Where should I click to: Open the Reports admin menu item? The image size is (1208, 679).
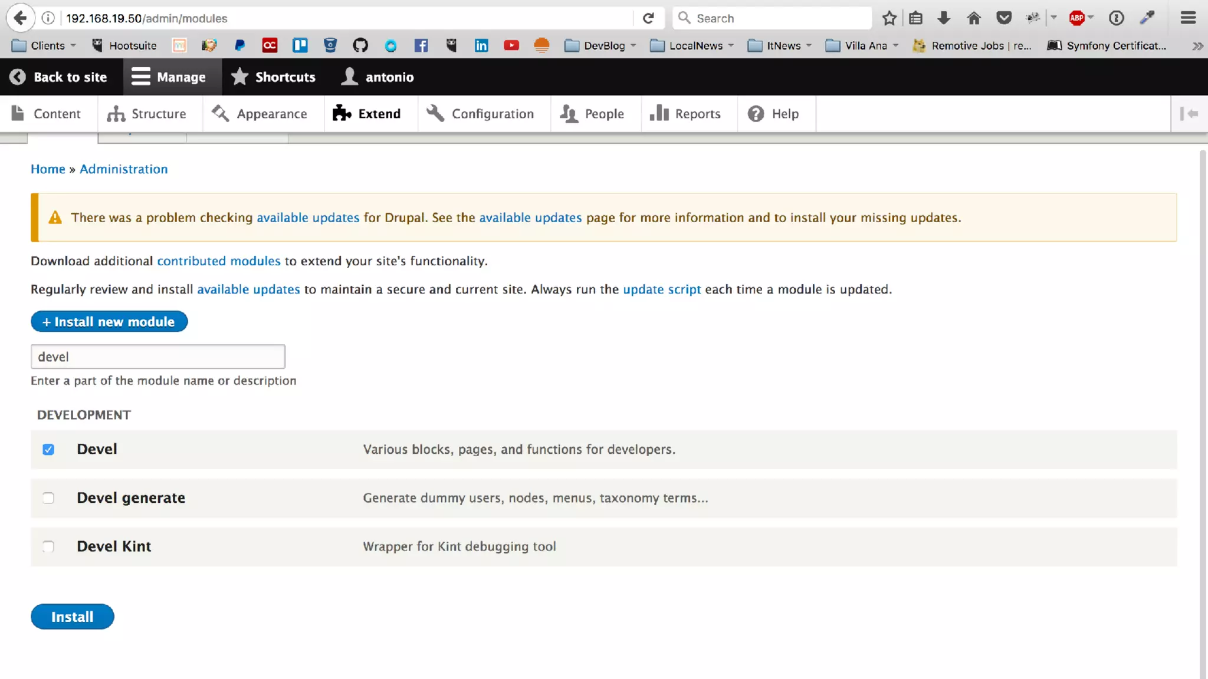pyautogui.click(x=685, y=114)
